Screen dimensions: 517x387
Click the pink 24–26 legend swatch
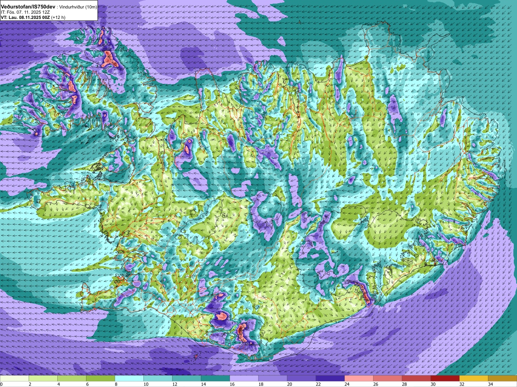(359, 379)
